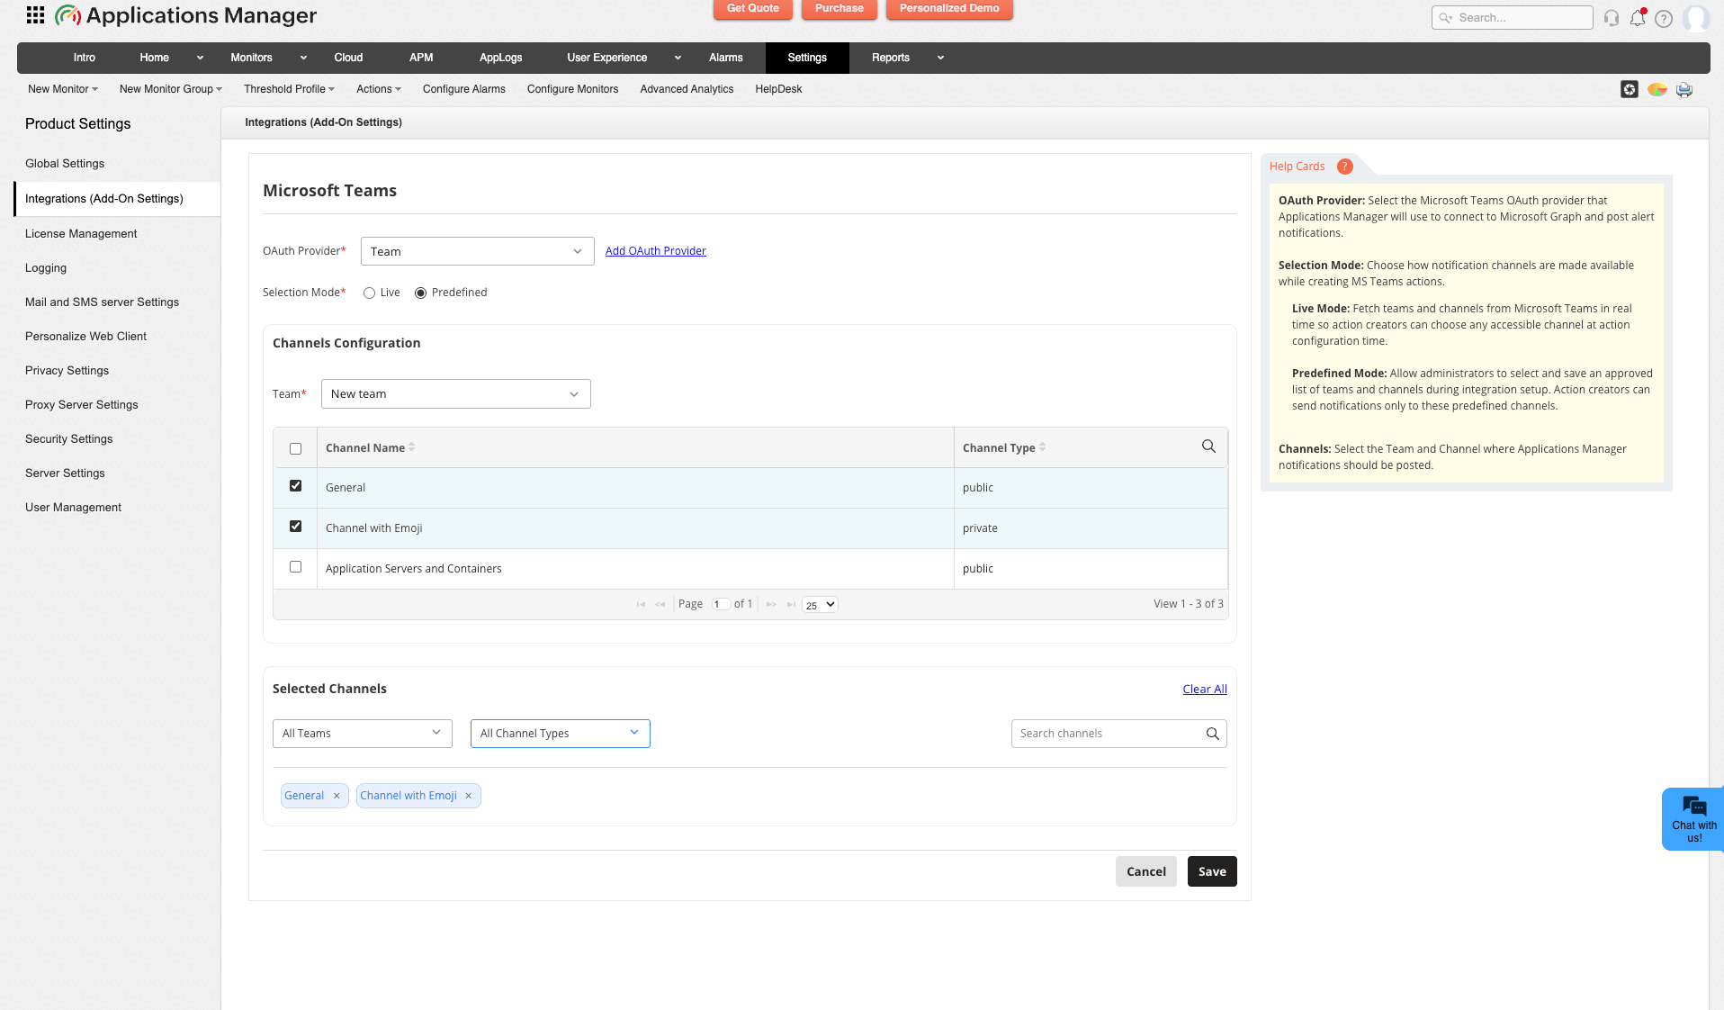Open the apps grid launcher icon
This screenshot has height=1010, width=1724.
pos(35,15)
